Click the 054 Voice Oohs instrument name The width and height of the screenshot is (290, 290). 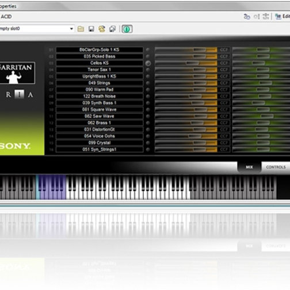100,136
